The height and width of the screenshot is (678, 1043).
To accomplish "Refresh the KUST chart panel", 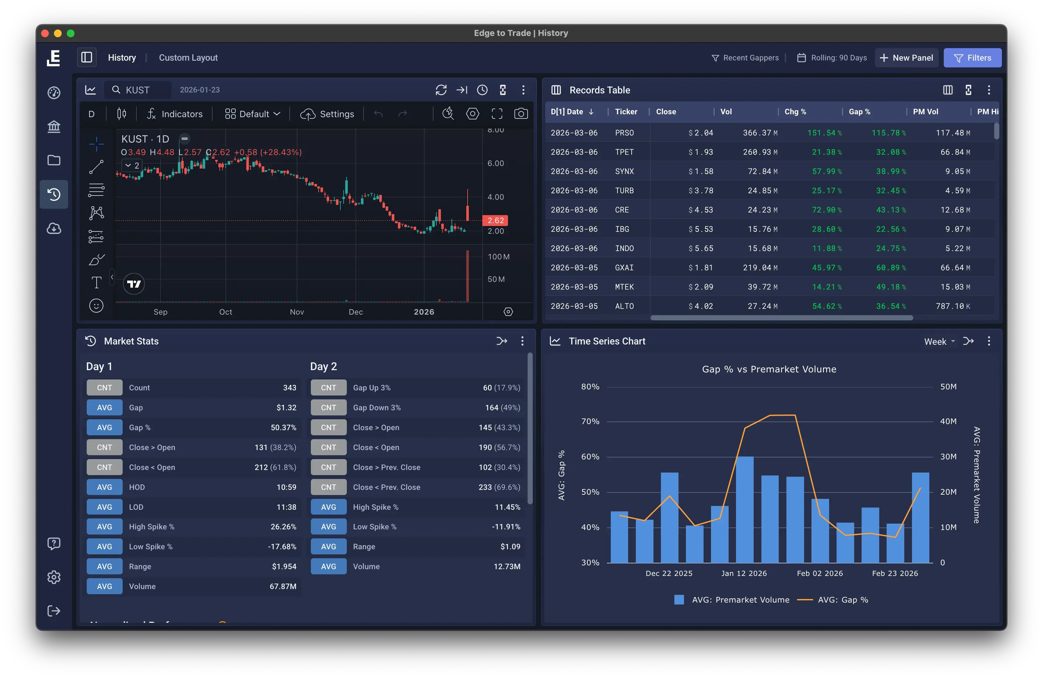I will [x=441, y=90].
